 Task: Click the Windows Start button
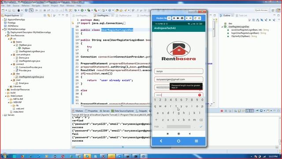pyautogui.click(x=4, y=156)
